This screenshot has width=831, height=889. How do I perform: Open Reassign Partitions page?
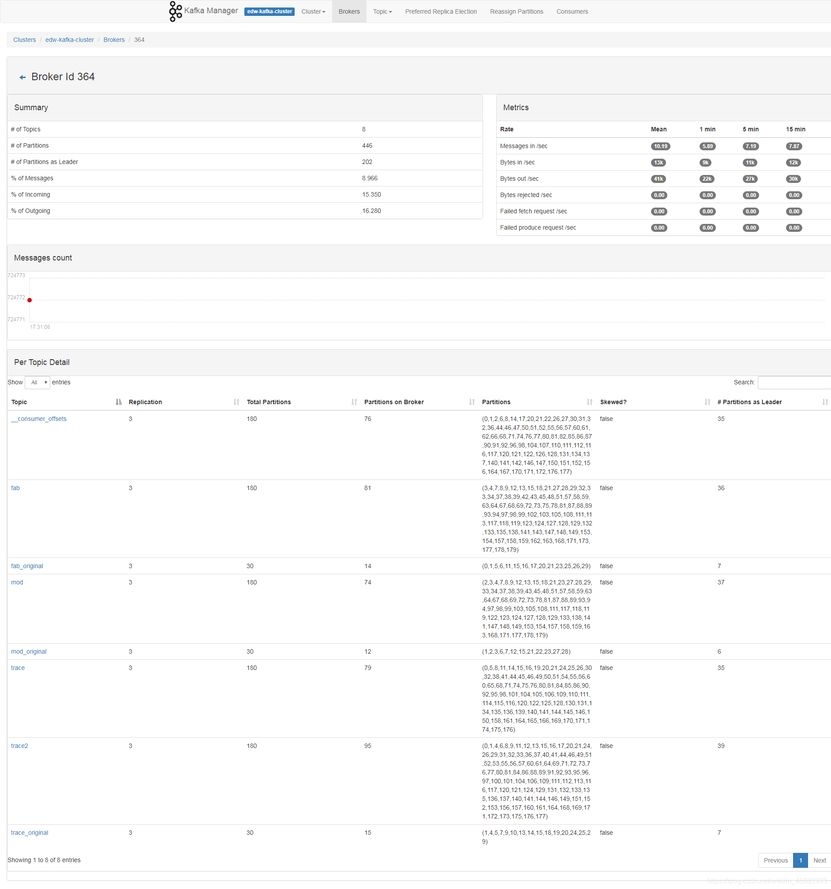(x=517, y=11)
